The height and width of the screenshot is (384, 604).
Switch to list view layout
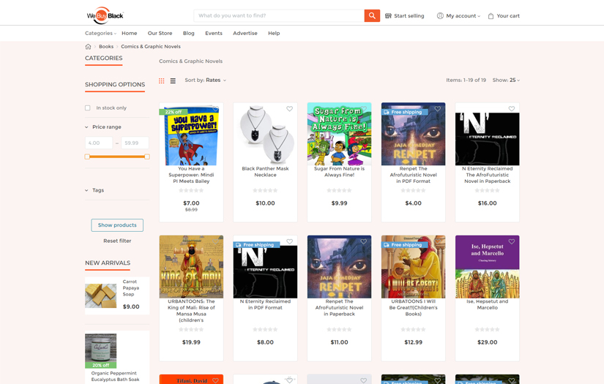pos(173,80)
